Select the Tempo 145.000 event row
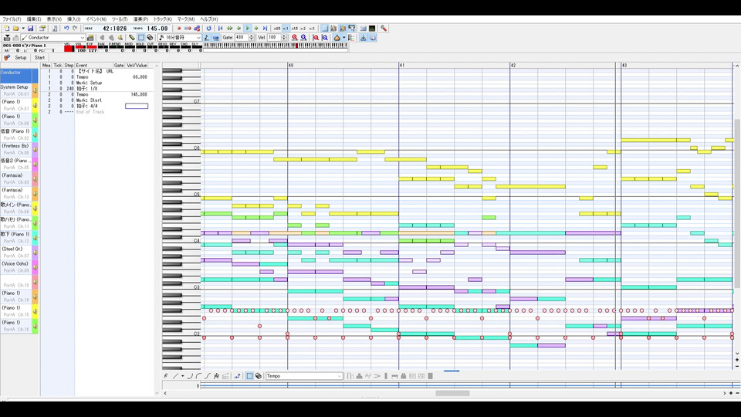Viewport: 741px width, 417px height. (x=97, y=94)
